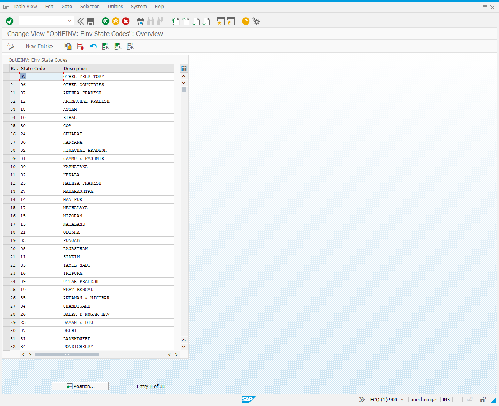Viewport: 499px width, 406px height.
Task: Open the Customize Local Layout gear icon
Action: click(x=256, y=21)
